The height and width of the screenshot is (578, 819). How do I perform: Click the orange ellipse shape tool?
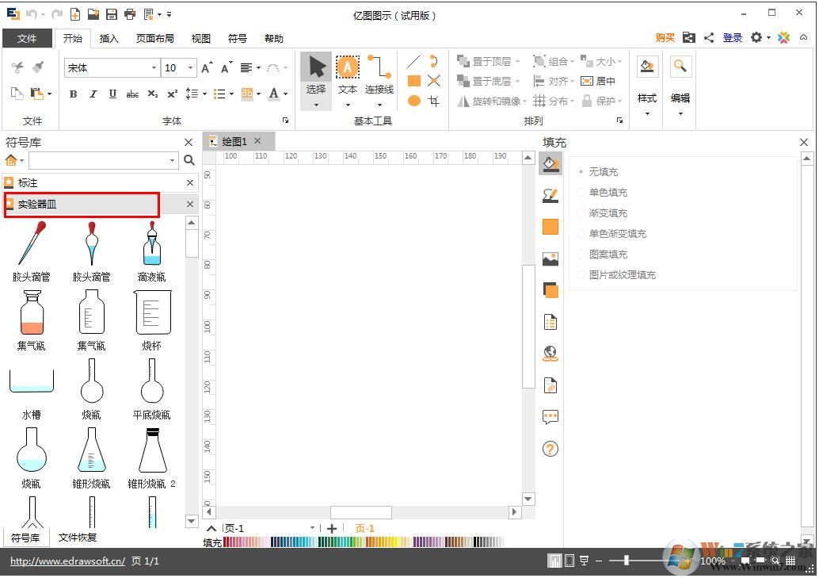pyautogui.click(x=413, y=101)
